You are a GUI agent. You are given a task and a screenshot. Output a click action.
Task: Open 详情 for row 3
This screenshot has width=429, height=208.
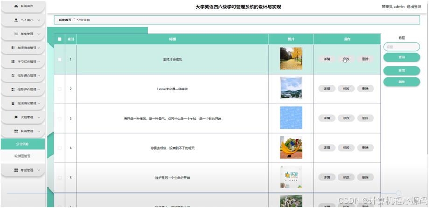(x=327, y=118)
